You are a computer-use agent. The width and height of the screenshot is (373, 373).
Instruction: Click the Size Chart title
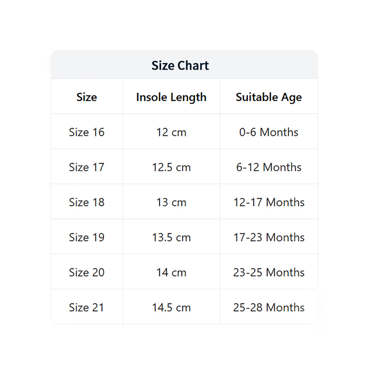pos(180,65)
